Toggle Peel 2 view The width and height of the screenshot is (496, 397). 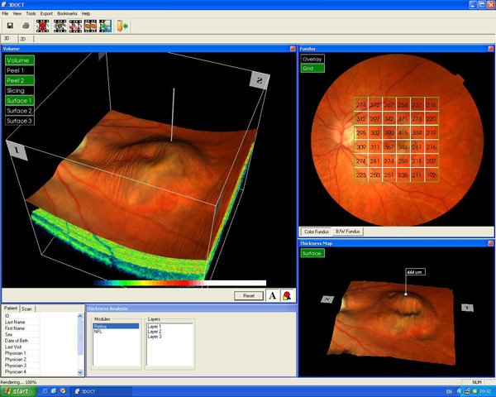19,80
